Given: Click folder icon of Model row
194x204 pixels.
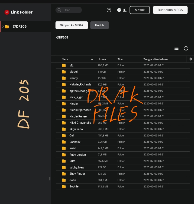Looking at the screenshot, I should click(64, 72).
